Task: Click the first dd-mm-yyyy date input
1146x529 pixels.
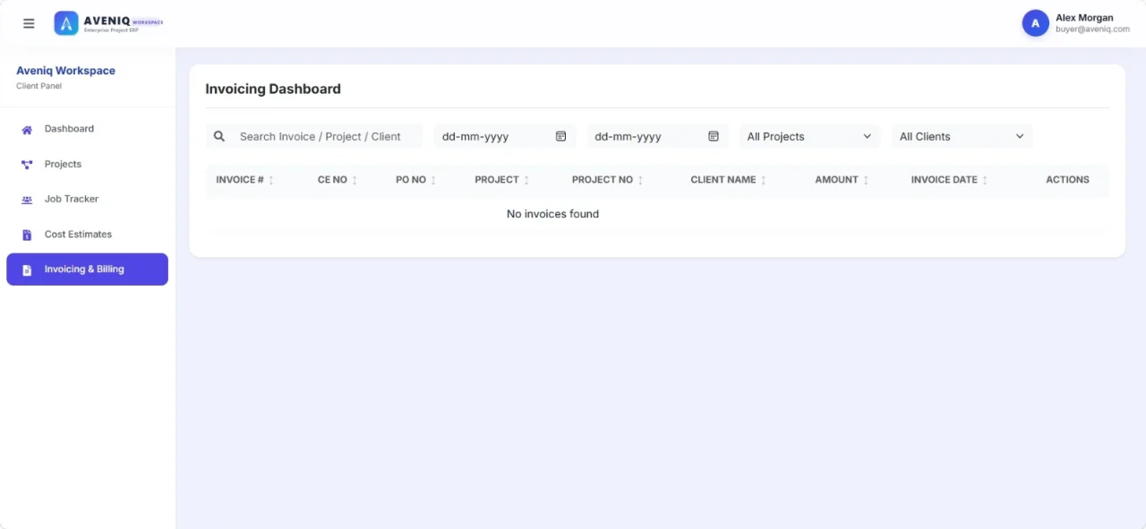Action: [x=505, y=137]
